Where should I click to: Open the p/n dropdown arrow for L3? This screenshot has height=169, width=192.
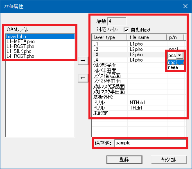pos(180,55)
